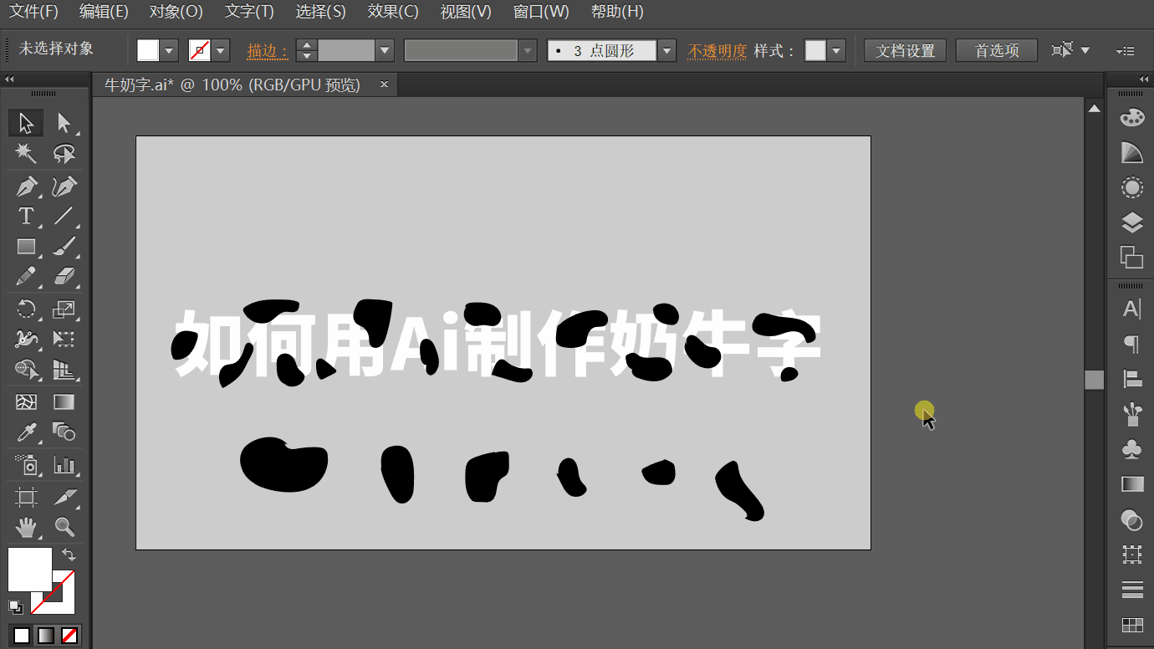Set paint mode to None
Screen dimensions: 1154x649
(x=70, y=636)
